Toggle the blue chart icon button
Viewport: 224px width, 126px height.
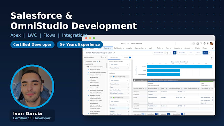click(x=175, y=53)
